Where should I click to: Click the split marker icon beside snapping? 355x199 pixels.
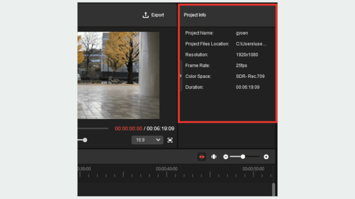click(x=214, y=157)
